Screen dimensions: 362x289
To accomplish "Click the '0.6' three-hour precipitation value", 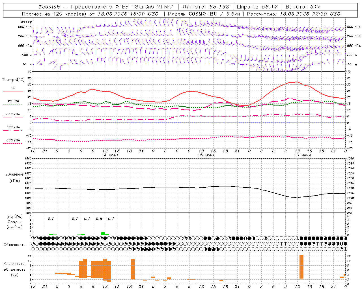I will tap(99, 219).
